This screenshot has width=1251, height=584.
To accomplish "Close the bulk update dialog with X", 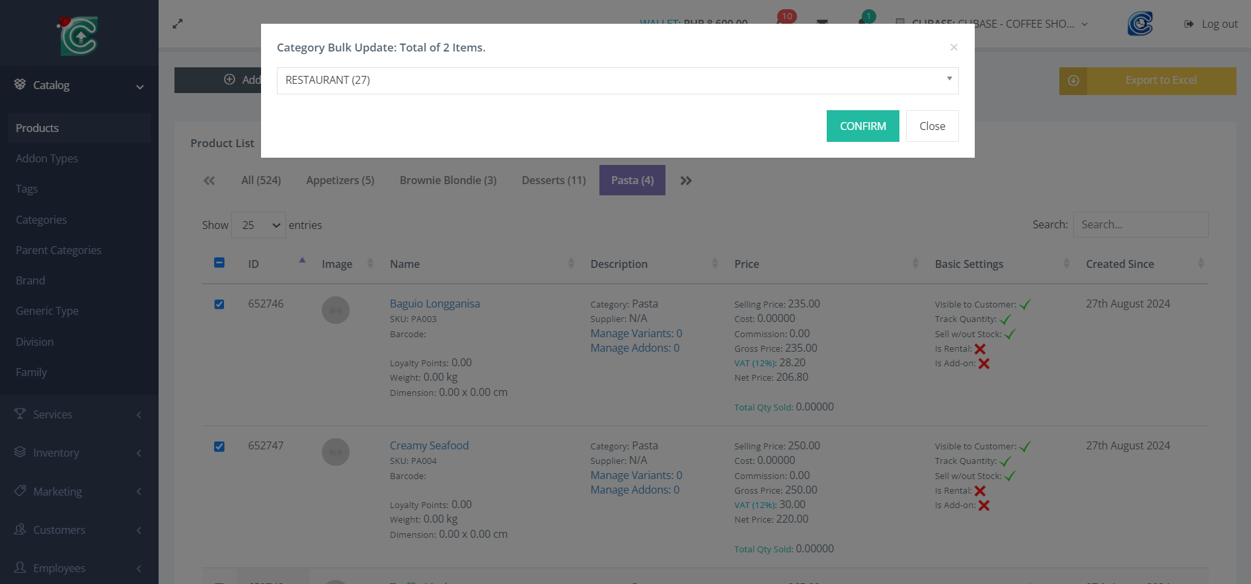I will [953, 48].
